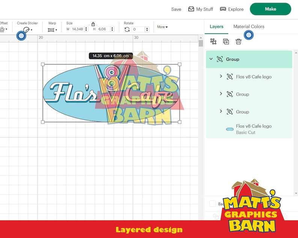Click the Save button

176,9
